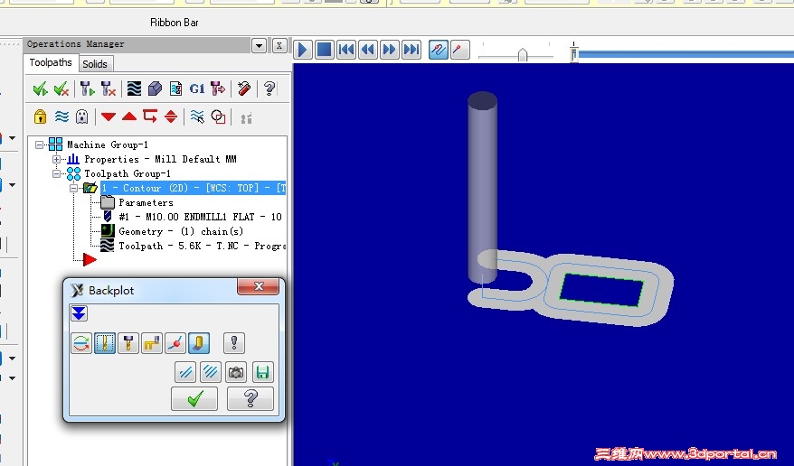Verify selected operations cube icon

point(155,89)
